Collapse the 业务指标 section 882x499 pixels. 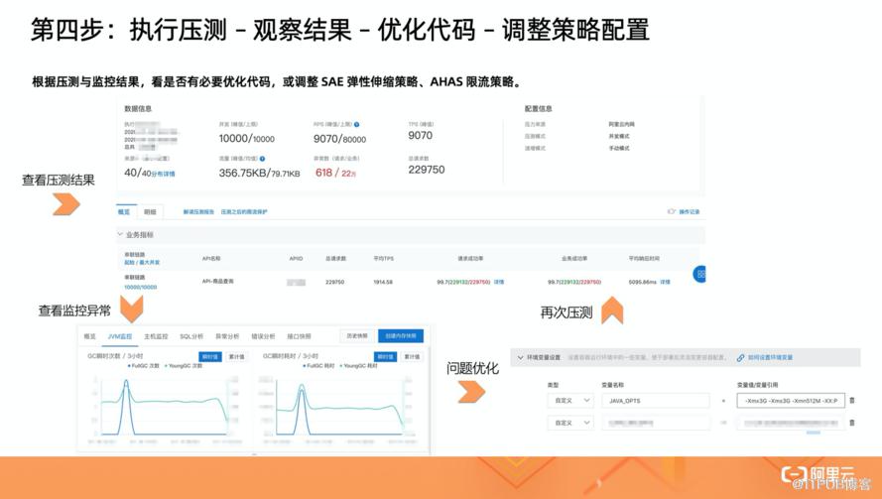pyautogui.click(x=120, y=234)
